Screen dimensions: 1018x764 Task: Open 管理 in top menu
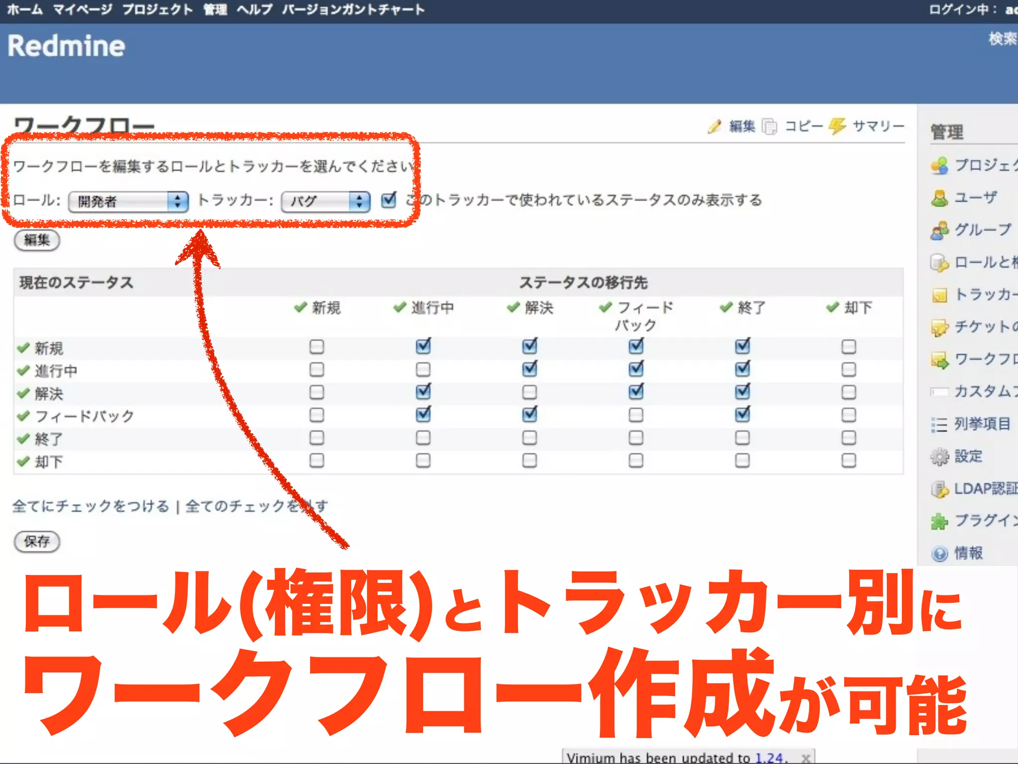[215, 9]
